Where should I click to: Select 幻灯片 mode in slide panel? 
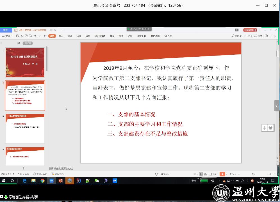coord(28,43)
